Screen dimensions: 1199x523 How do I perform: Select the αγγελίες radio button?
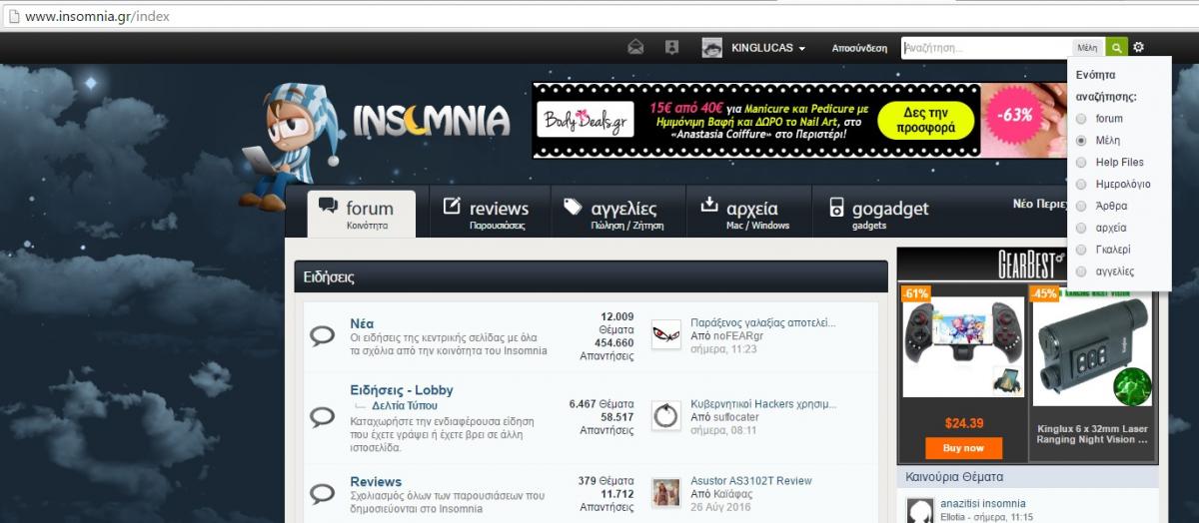coord(1081,272)
